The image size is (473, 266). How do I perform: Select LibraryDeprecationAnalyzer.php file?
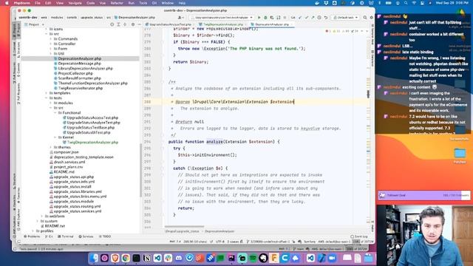tap(86, 69)
